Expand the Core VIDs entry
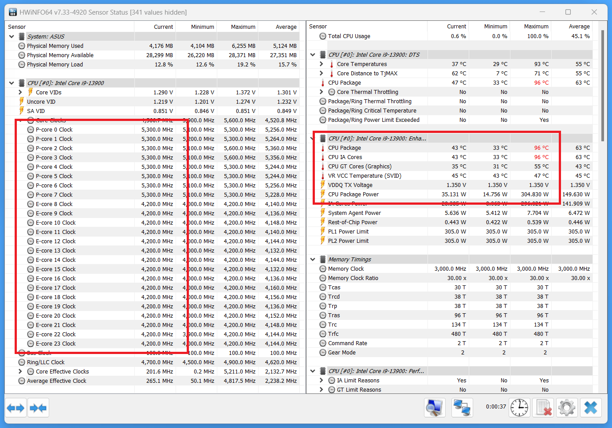612x428 pixels. click(x=20, y=93)
